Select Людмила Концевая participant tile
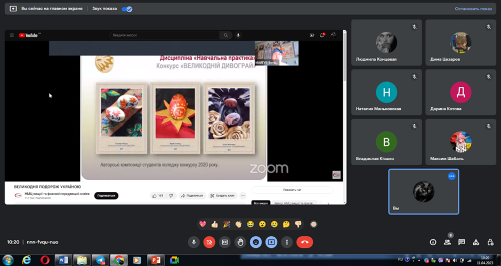 click(386, 43)
